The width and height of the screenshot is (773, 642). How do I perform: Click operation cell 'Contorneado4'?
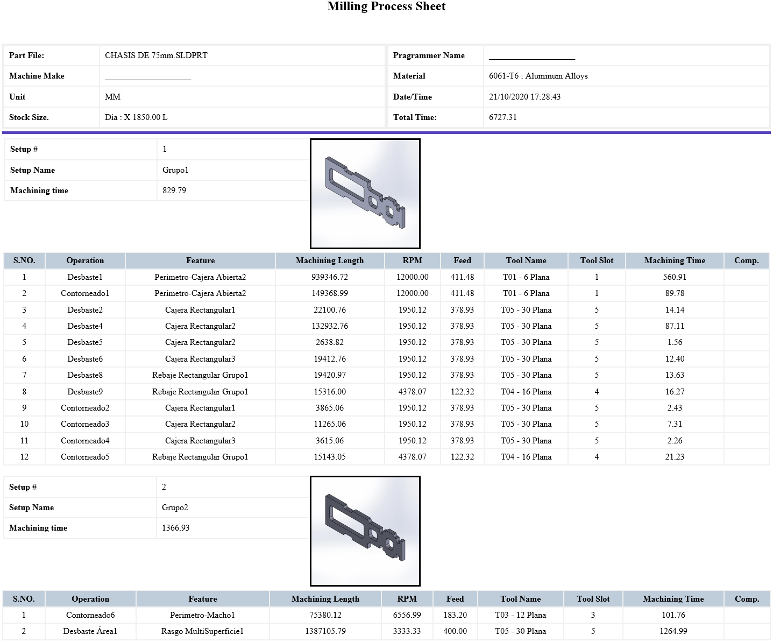click(85, 441)
